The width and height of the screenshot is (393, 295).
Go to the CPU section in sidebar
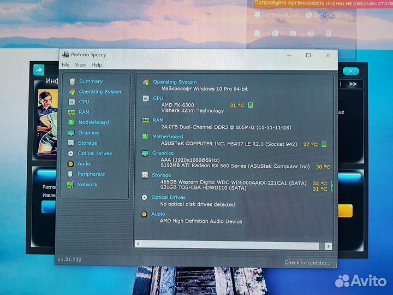point(84,102)
